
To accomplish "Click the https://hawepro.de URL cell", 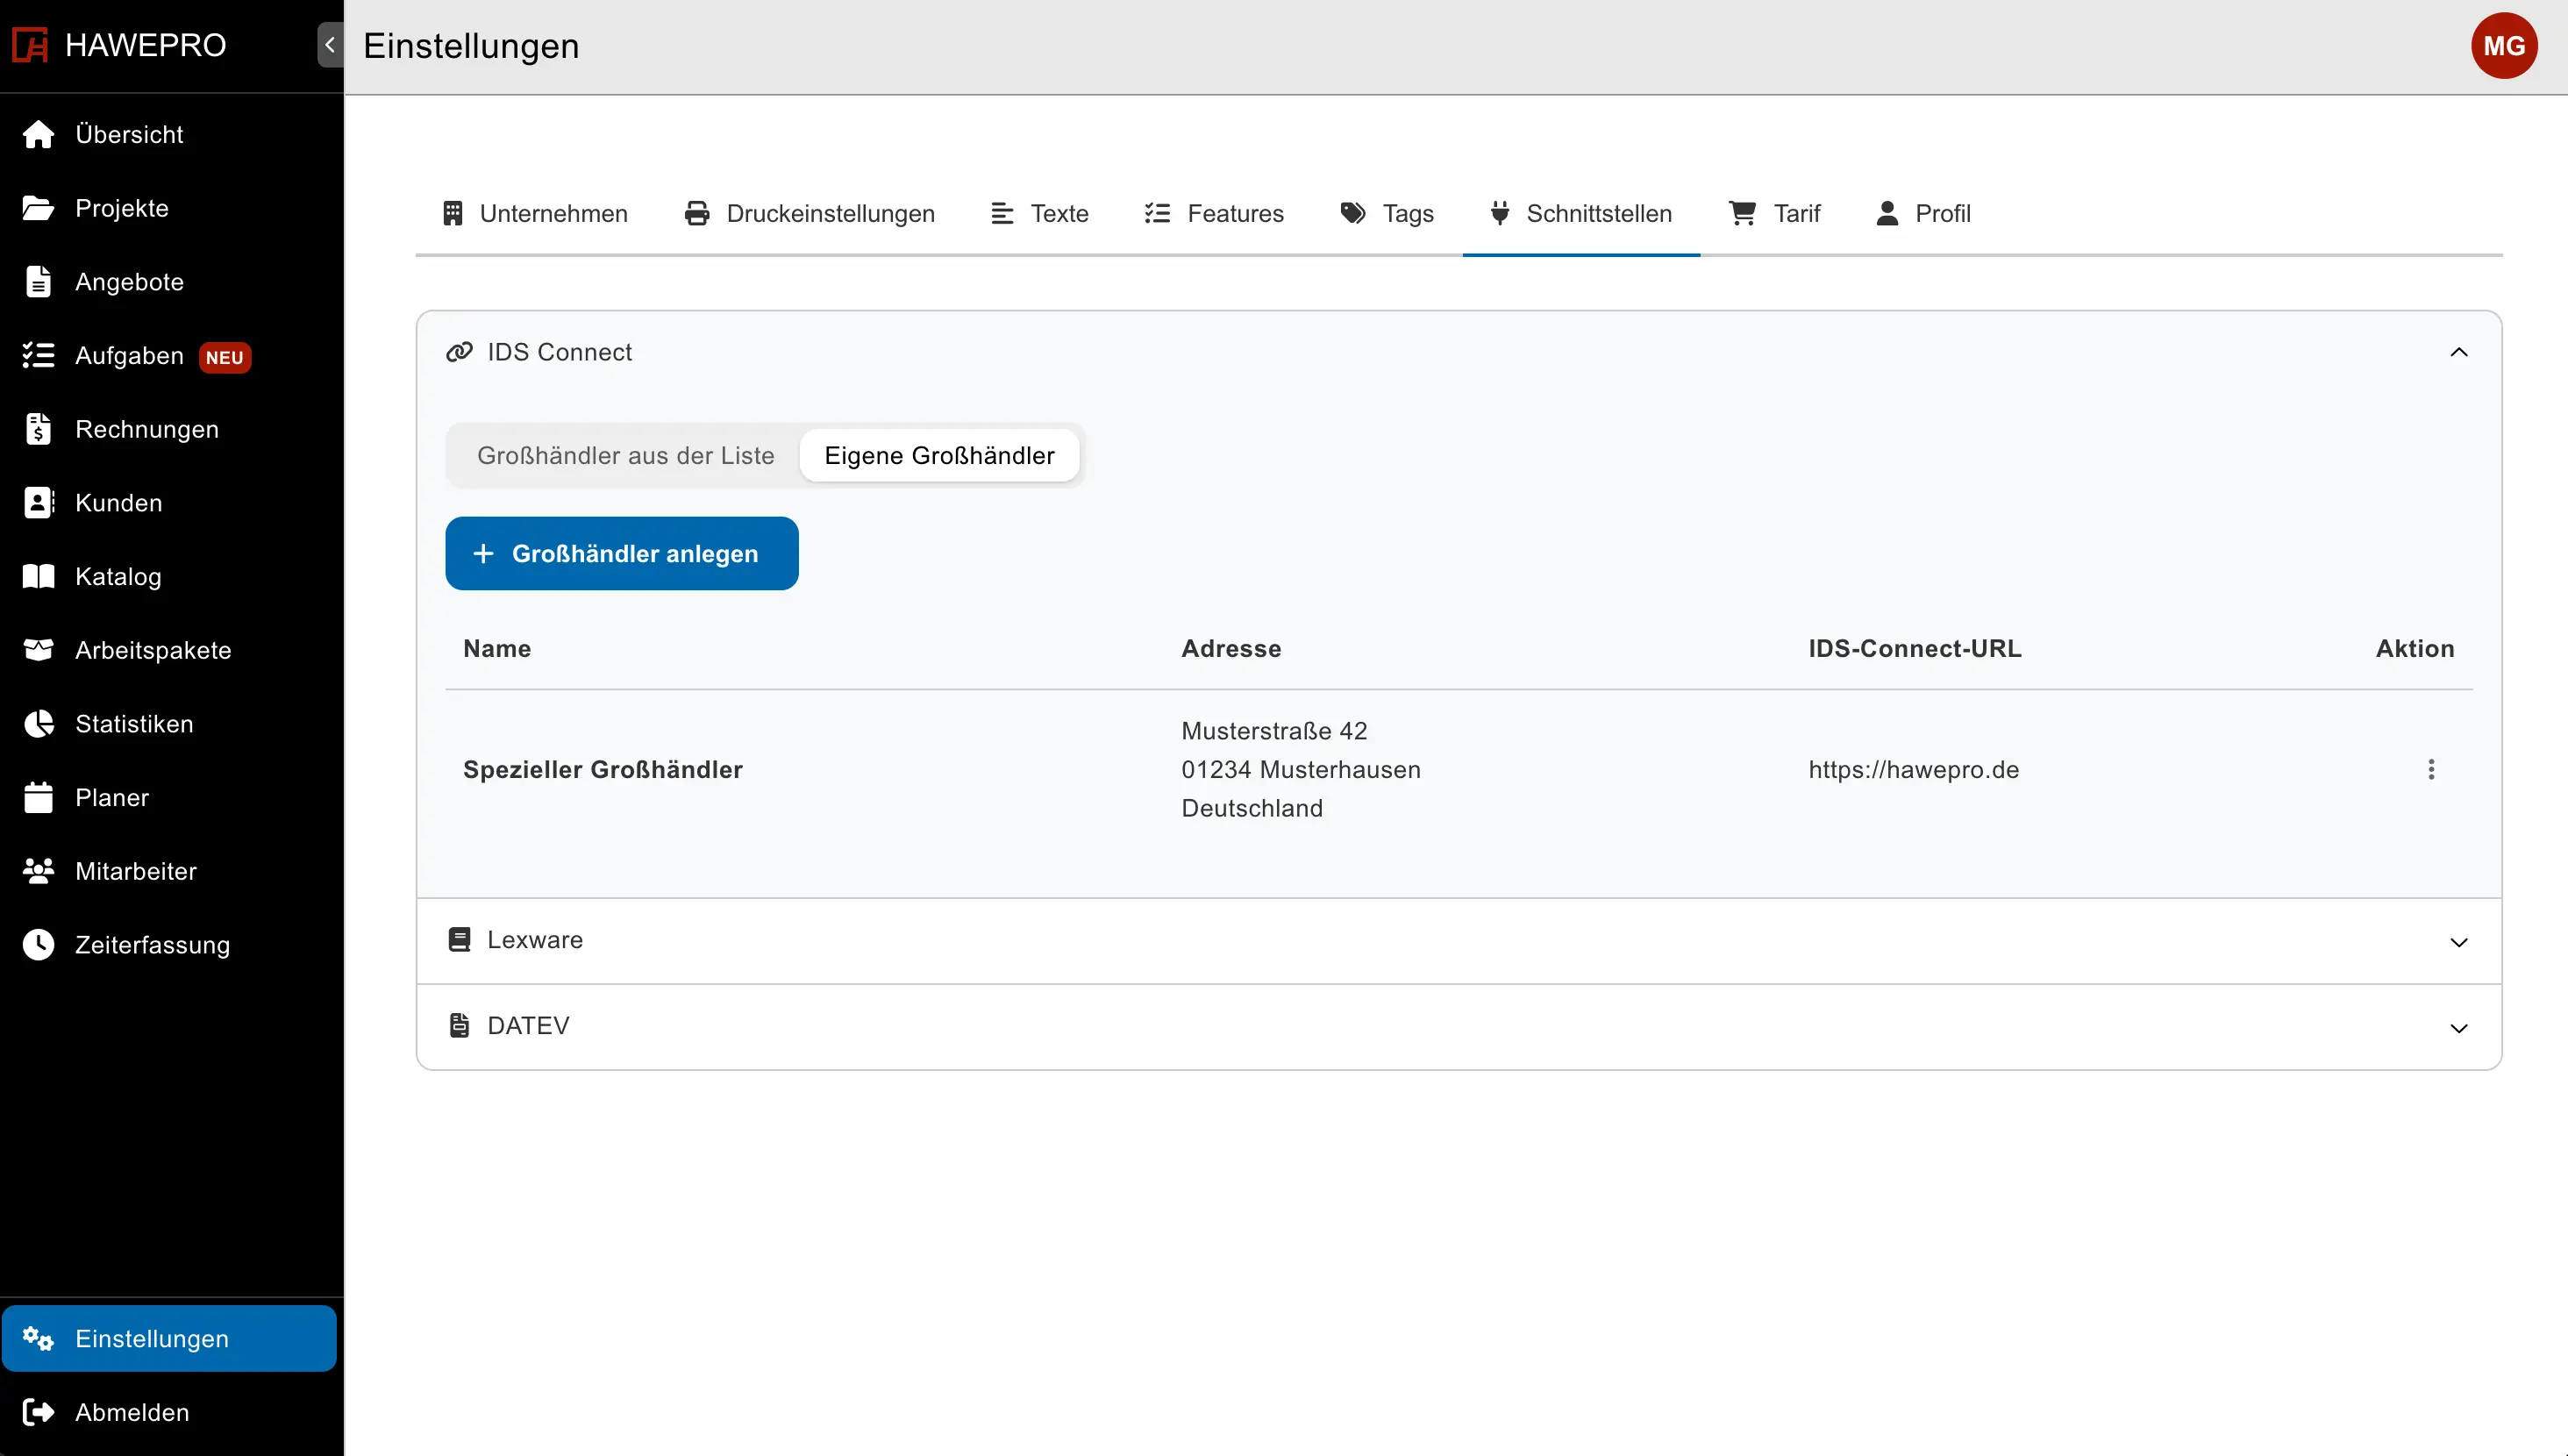I will click(x=1913, y=770).
